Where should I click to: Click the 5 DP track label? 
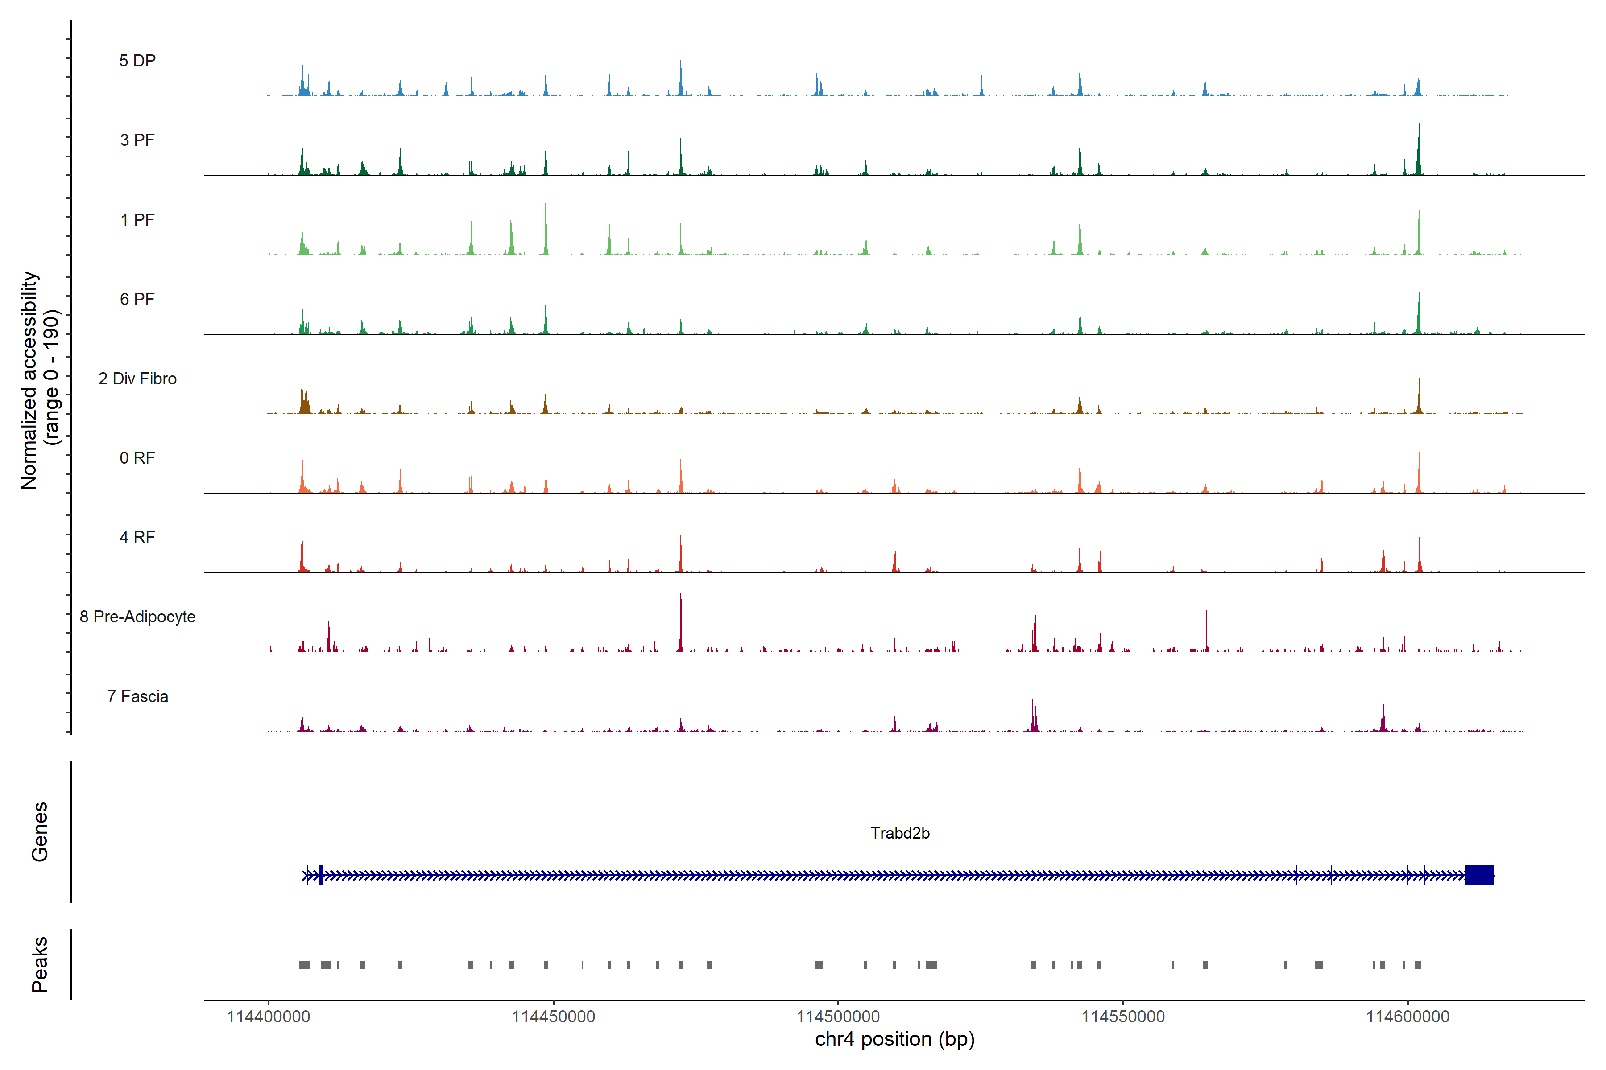[x=137, y=61]
